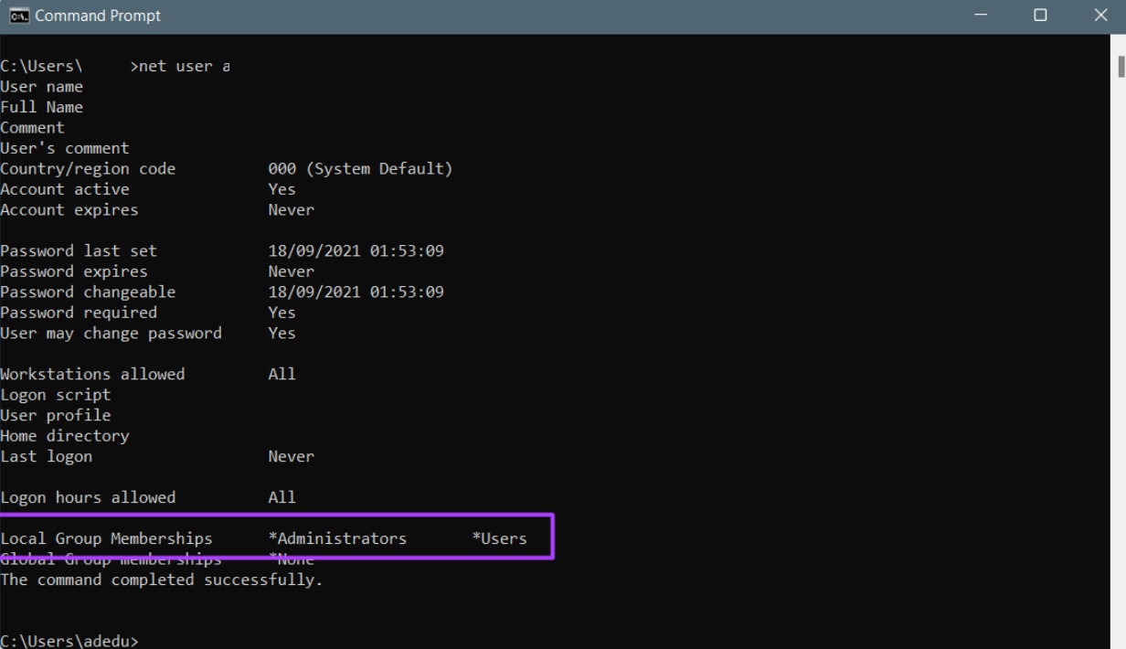Click the "Yes" value beside Account active

tap(281, 189)
